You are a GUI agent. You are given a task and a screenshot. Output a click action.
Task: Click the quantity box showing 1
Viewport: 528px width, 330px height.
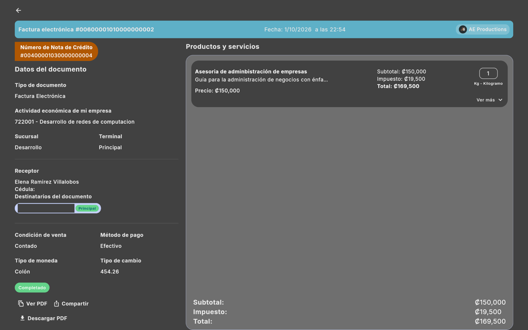[488, 73]
